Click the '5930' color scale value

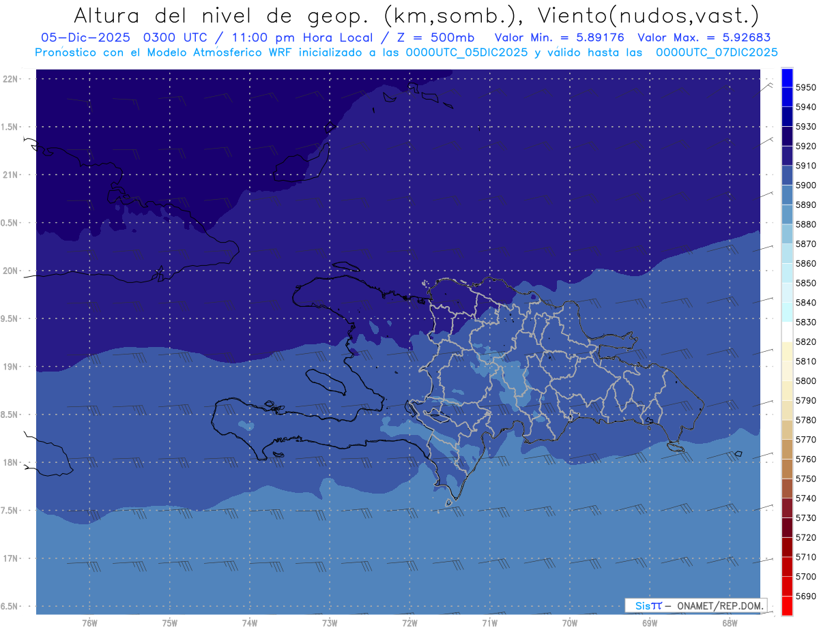tap(805, 126)
